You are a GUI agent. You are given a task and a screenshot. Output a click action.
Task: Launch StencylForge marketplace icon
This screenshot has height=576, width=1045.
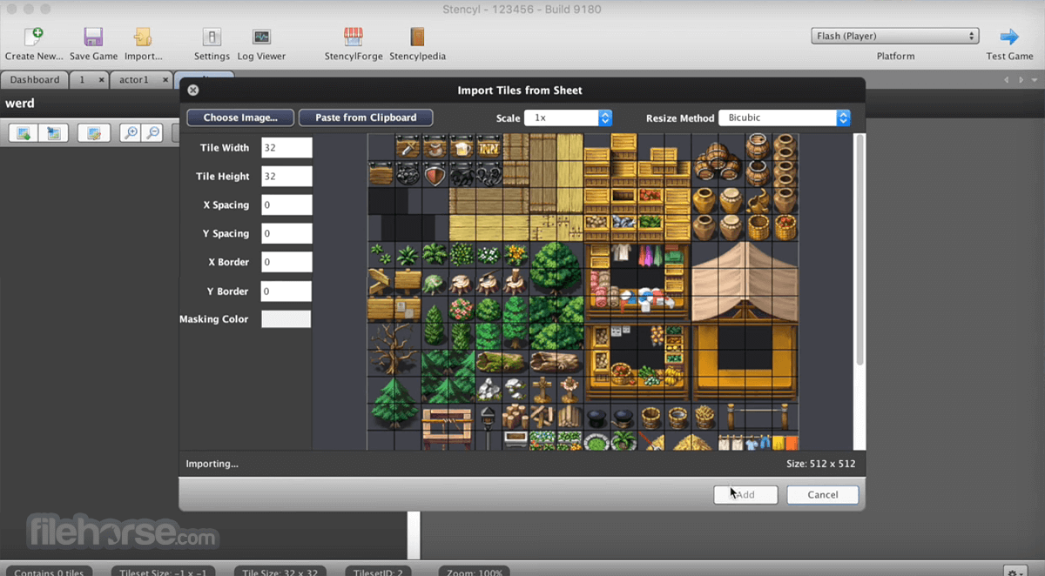point(353,37)
